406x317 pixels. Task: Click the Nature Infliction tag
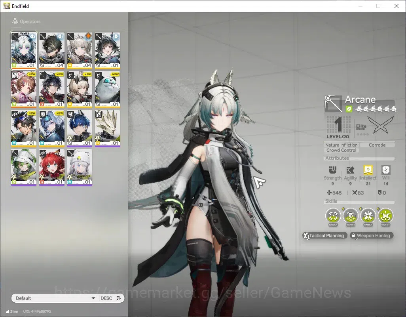point(341,145)
